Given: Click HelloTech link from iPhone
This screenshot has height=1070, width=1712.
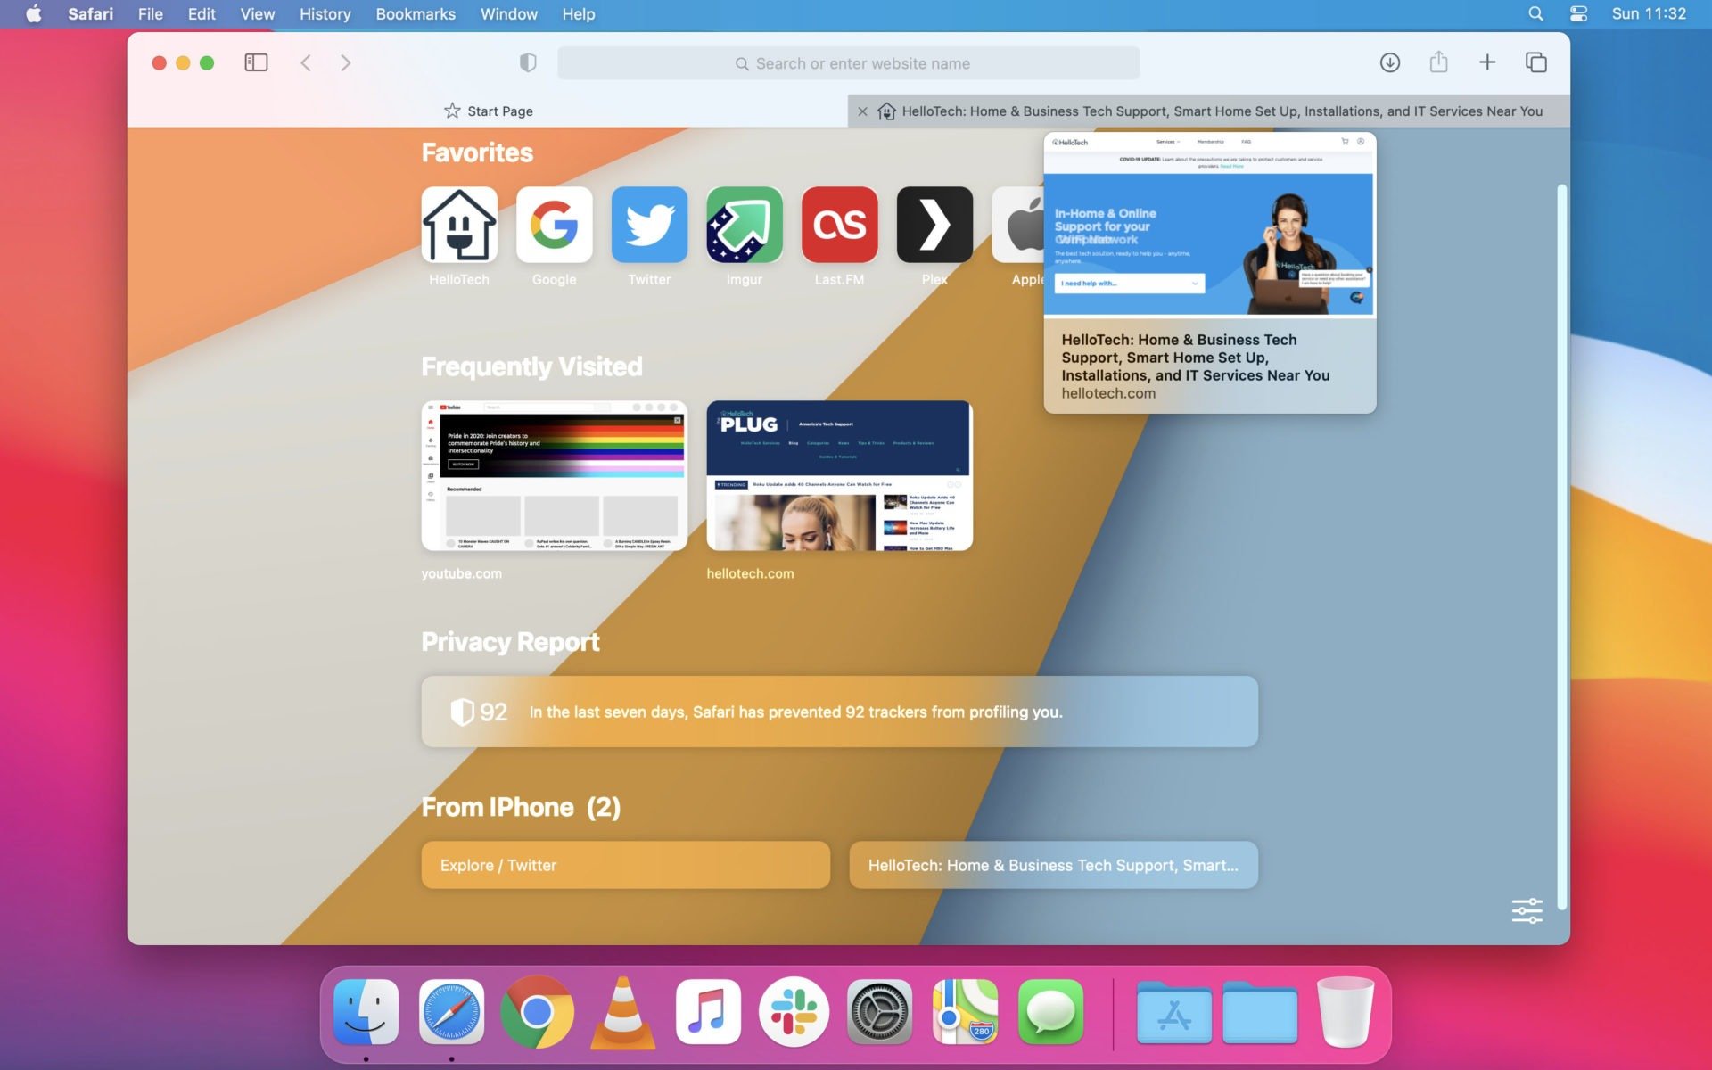Looking at the screenshot, I should coord(1052,864).
